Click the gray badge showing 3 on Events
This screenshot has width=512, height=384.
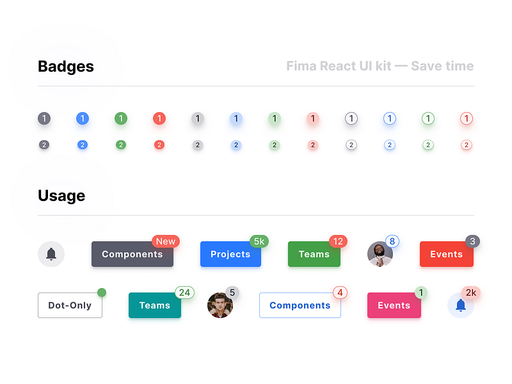coord(472,241)
